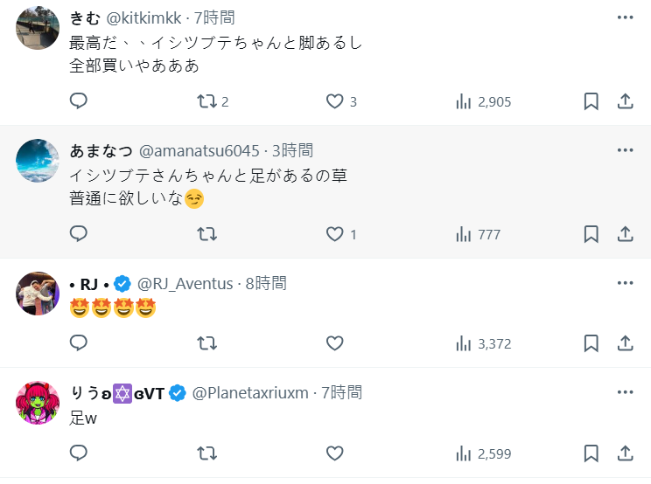Open @RJ_Aventus profile link
651x484 pixels.
pyautogui.click(x=185, y=284)
